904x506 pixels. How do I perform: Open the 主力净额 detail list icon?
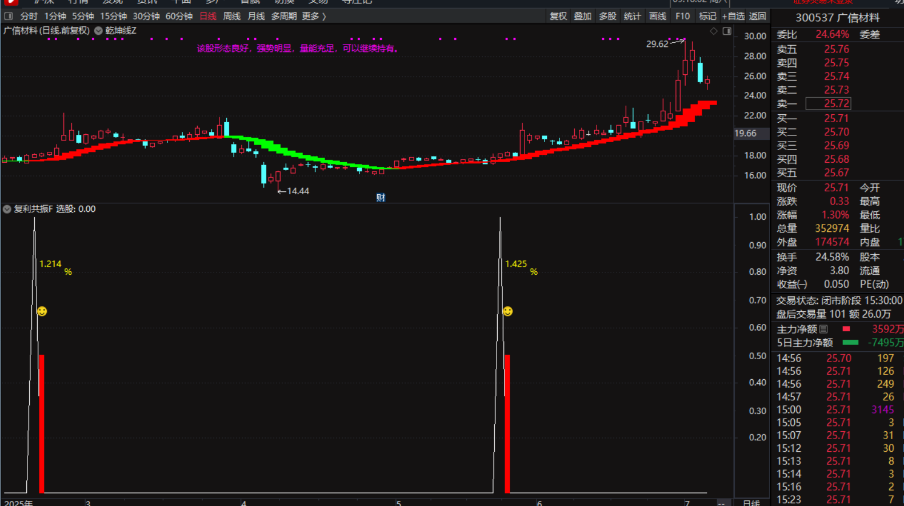(x=823, y=329)
